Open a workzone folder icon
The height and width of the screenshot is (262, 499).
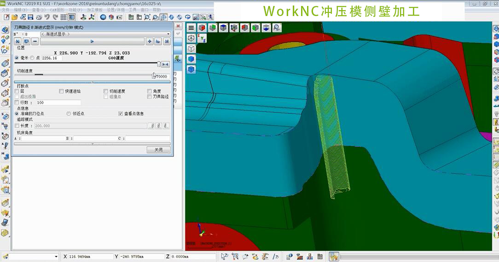(x=14, y=17)
